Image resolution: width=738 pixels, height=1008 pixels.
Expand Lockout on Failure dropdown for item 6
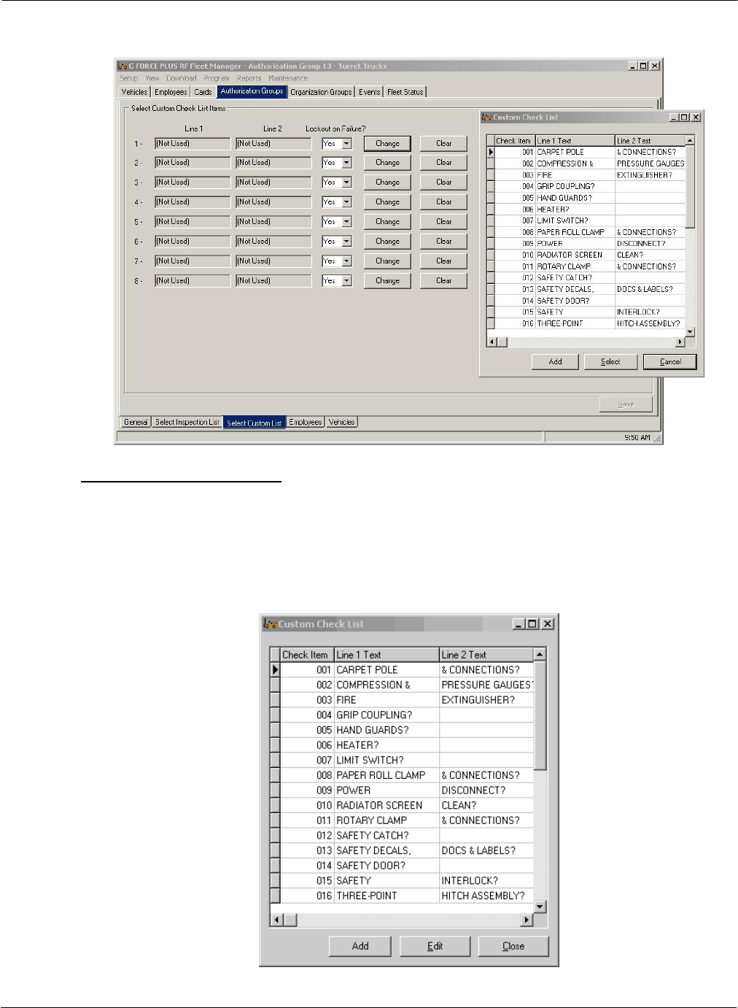tap(347, 242)
